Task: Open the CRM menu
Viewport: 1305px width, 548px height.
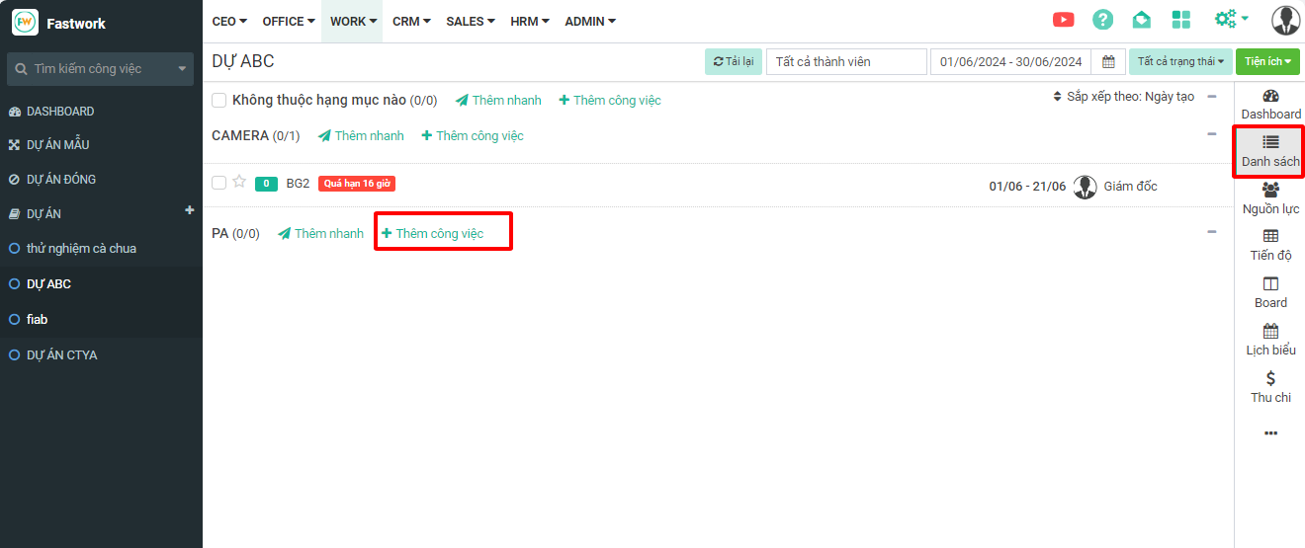Action: [411, 22]
